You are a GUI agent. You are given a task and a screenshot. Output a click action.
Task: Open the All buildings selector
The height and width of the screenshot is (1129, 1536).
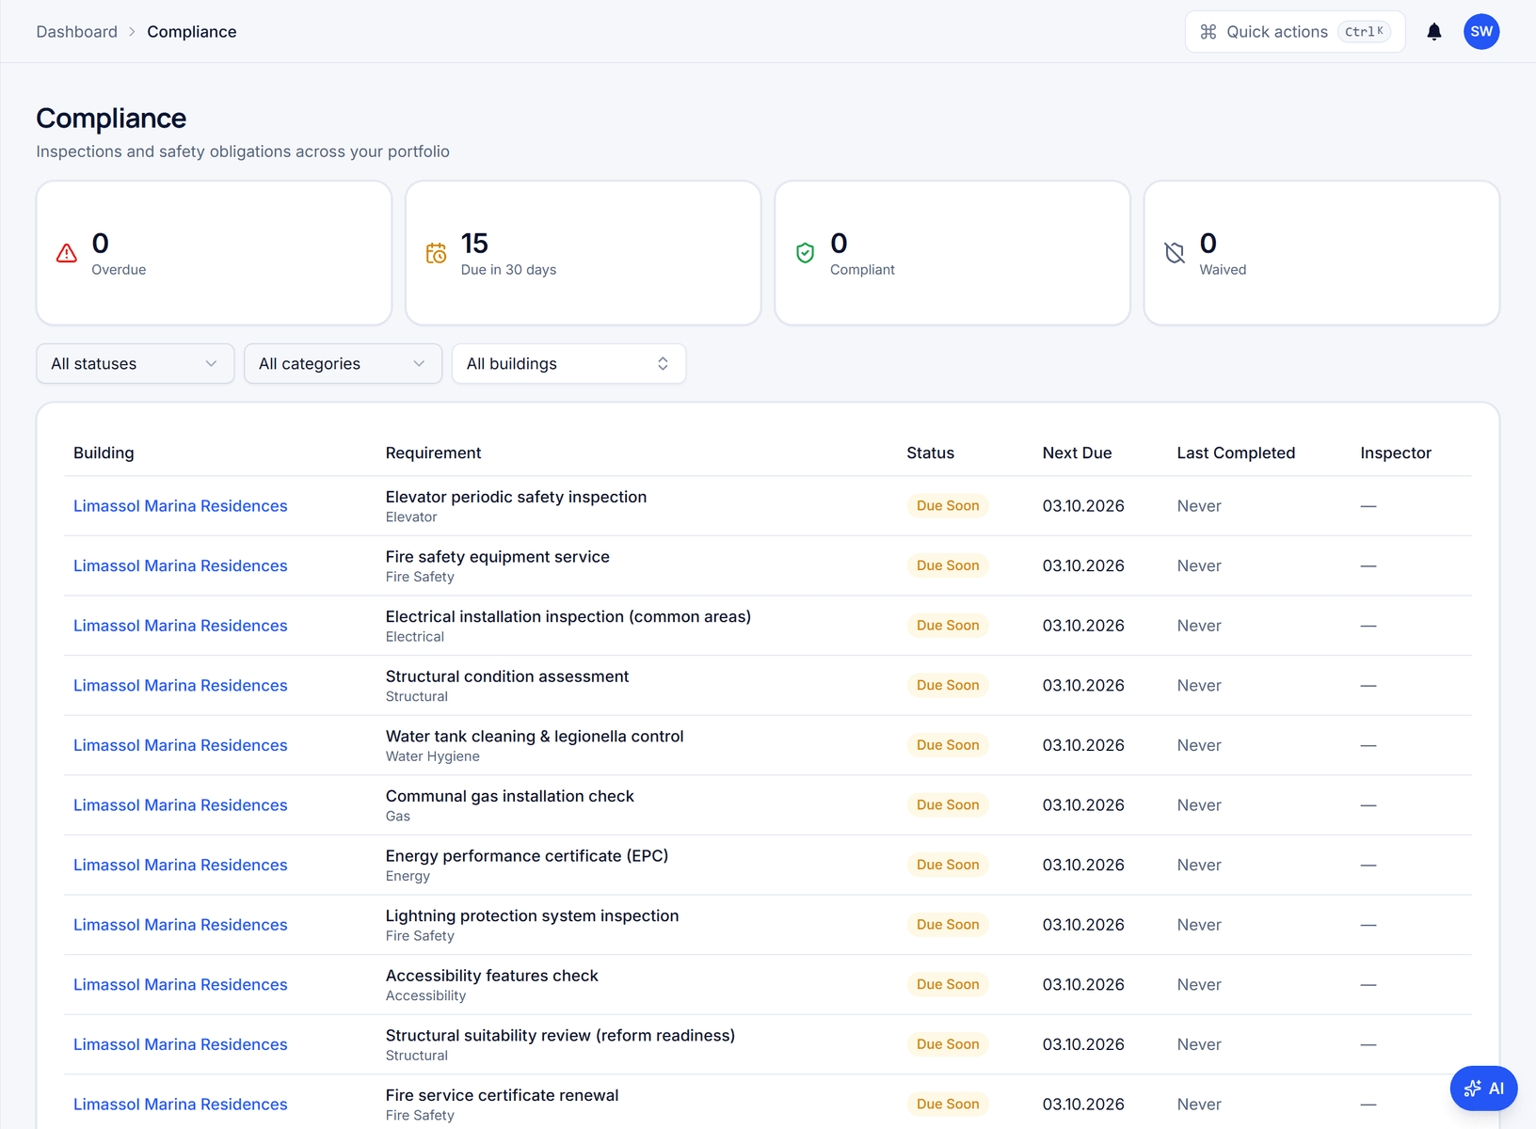pos(569,364)
